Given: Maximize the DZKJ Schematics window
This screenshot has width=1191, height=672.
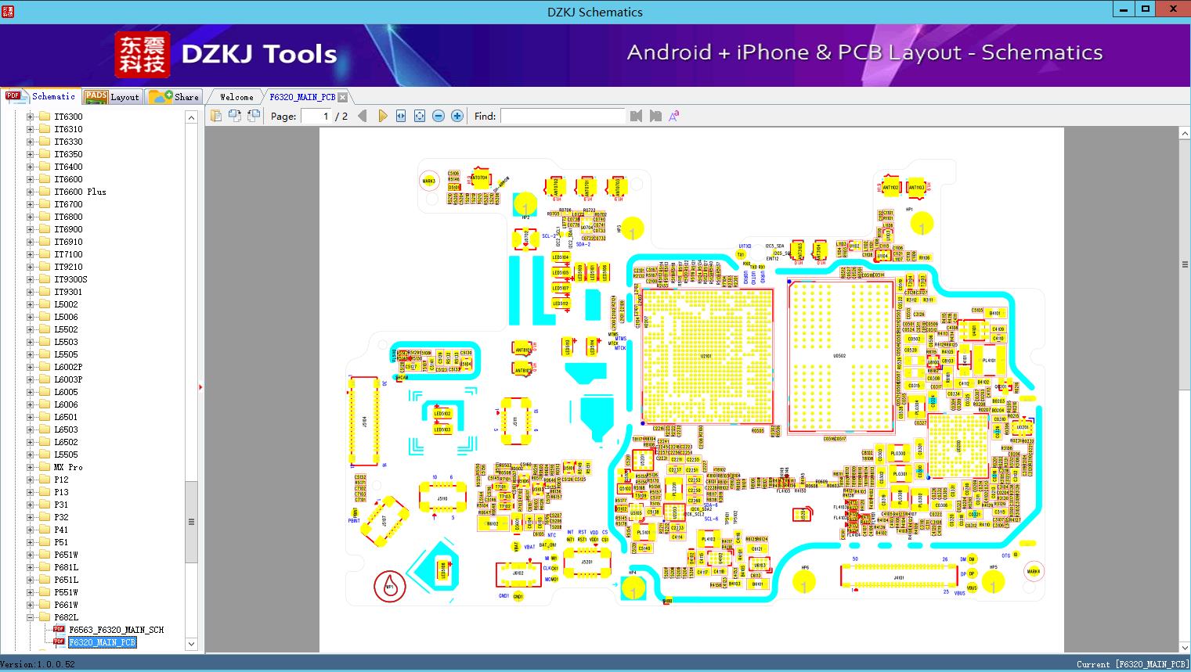Looking at the screenshot, I should click(1146, 10).
